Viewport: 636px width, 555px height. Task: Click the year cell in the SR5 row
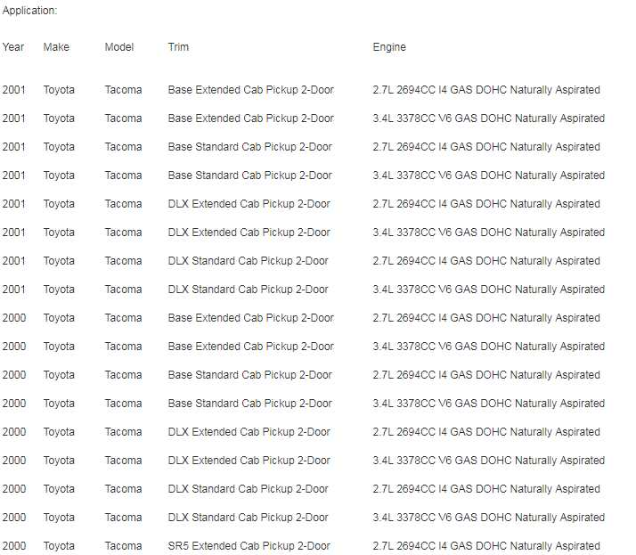[14, 546]
